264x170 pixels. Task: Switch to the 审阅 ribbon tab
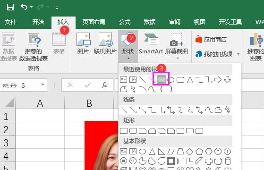(175, 22)
